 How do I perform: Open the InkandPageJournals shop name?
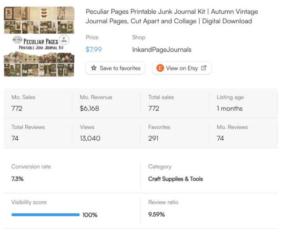coord(162,50)
